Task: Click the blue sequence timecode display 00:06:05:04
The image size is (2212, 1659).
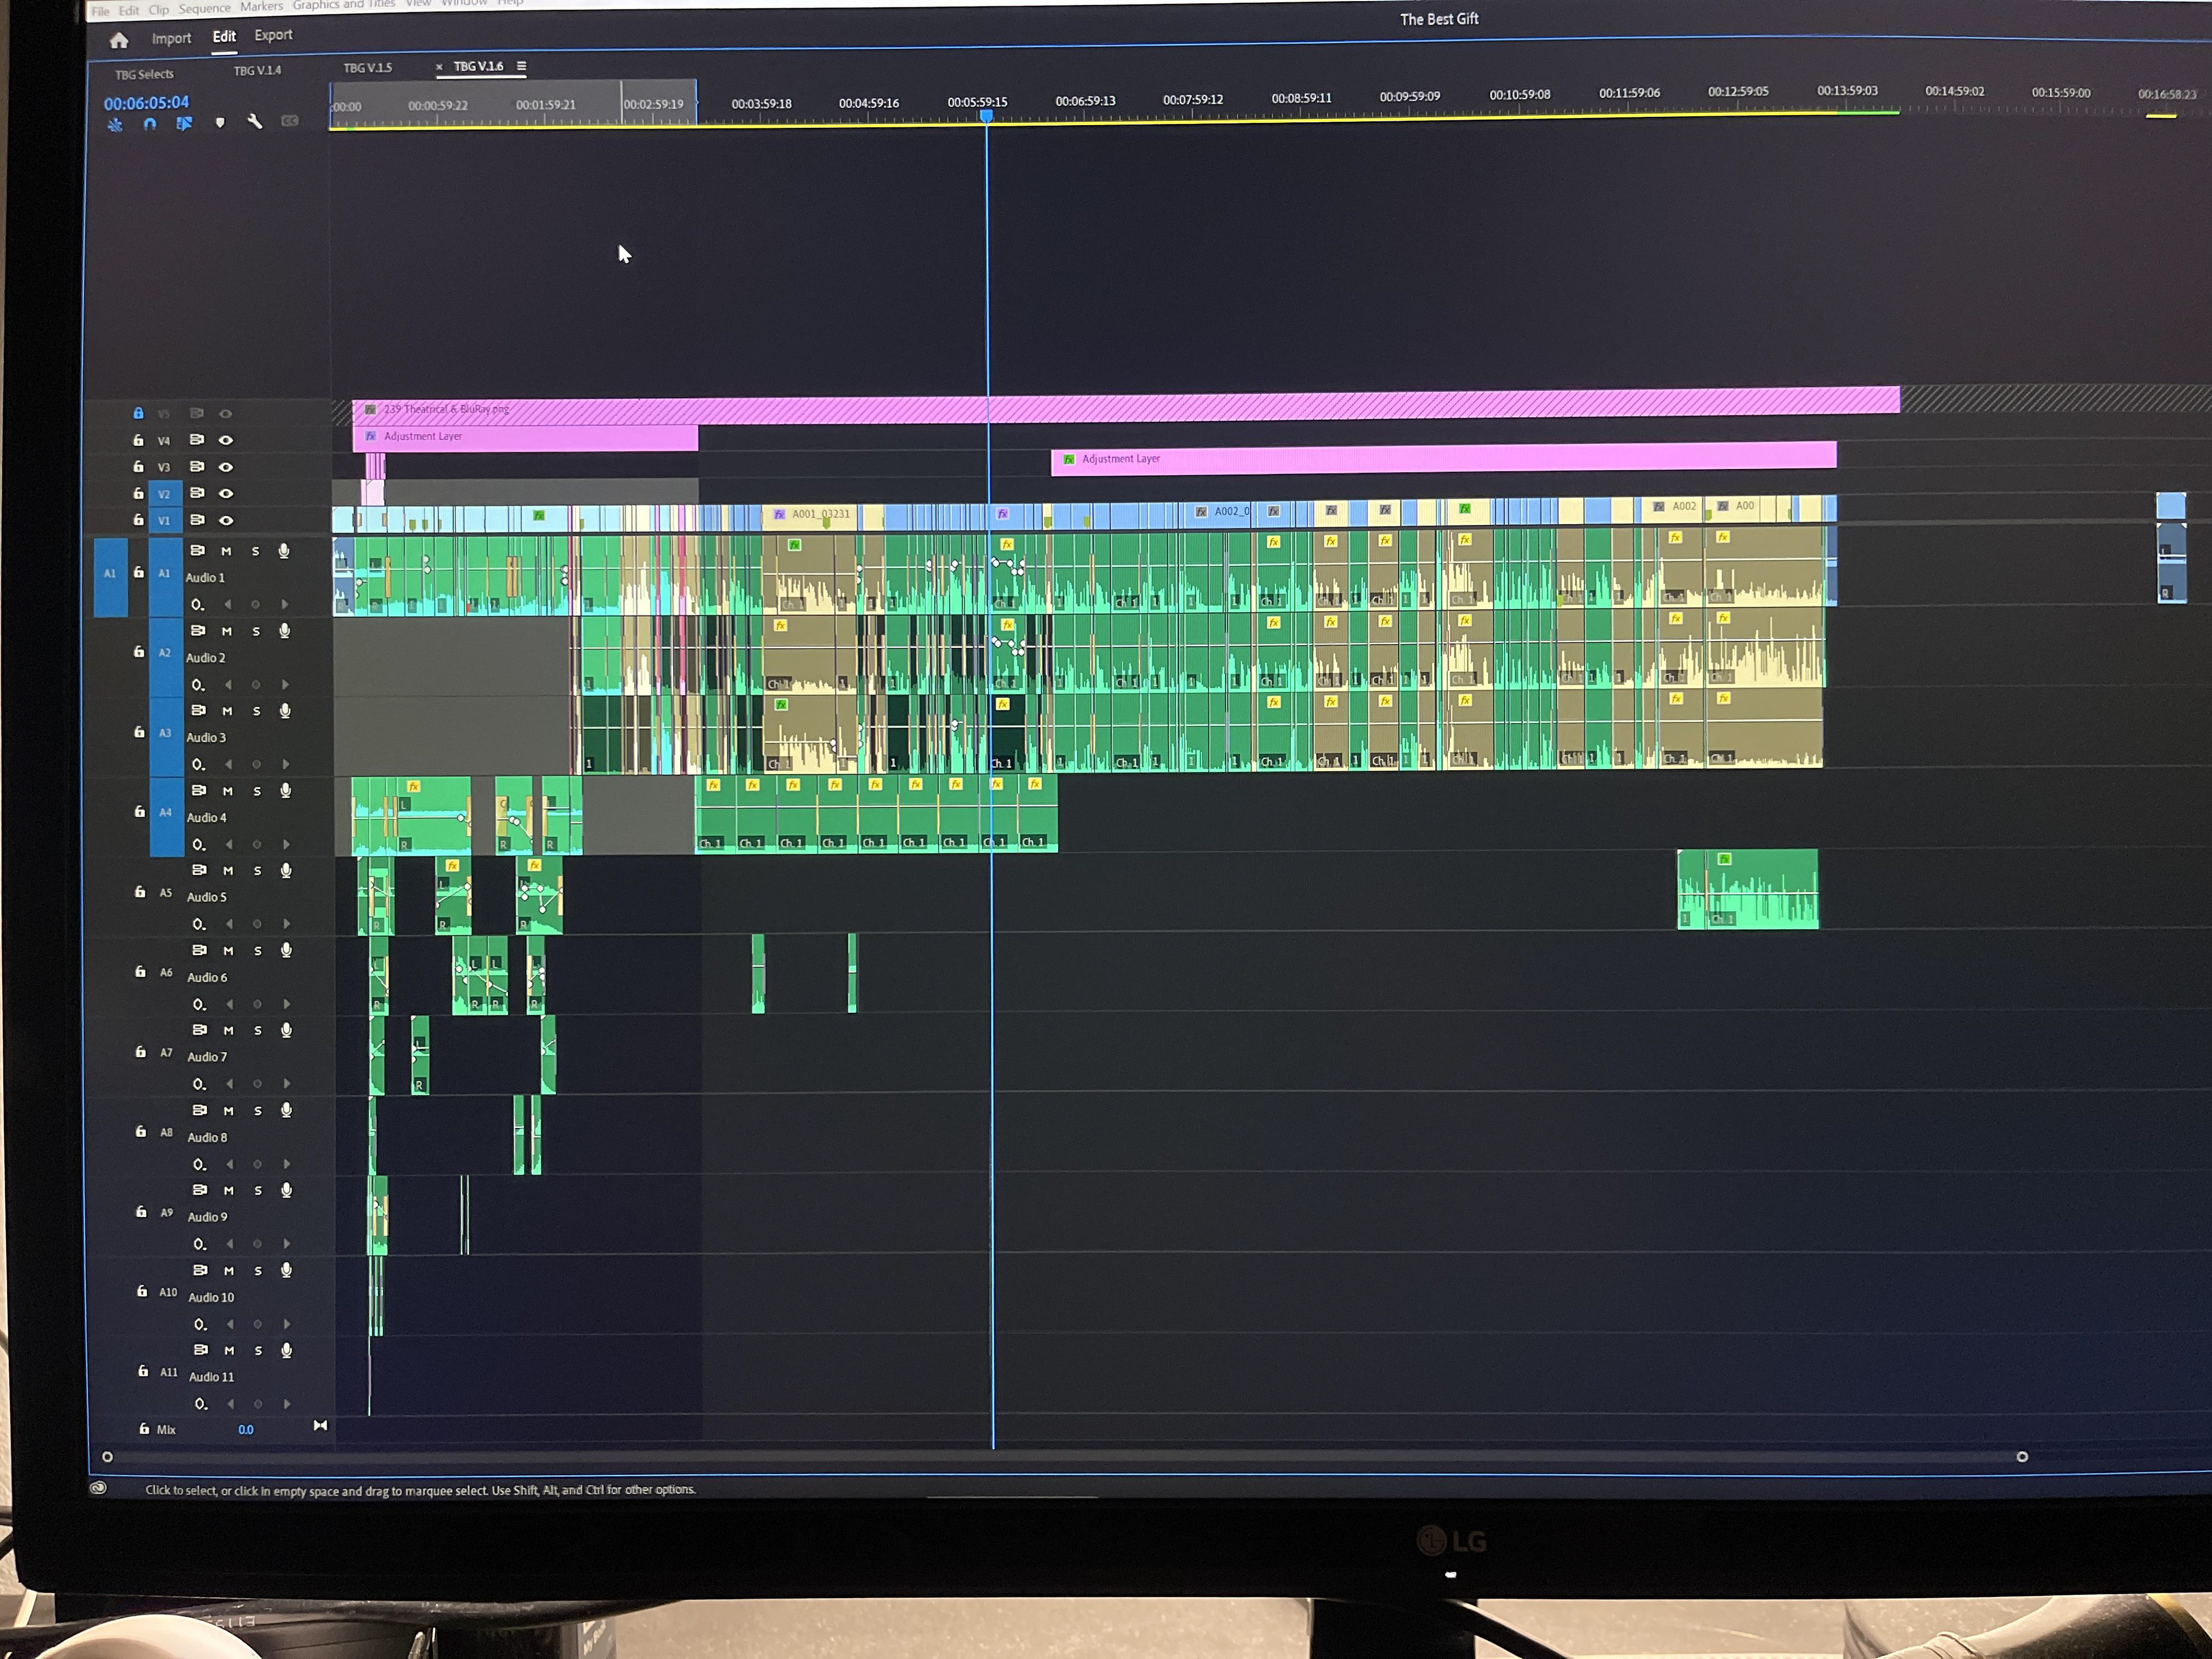Action: point(146,103)
